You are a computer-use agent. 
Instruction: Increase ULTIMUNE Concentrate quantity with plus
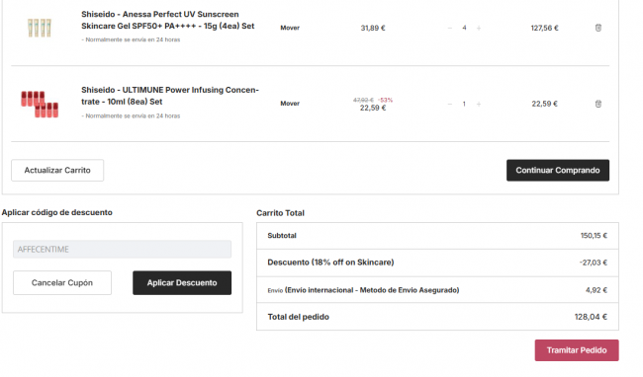479,104
